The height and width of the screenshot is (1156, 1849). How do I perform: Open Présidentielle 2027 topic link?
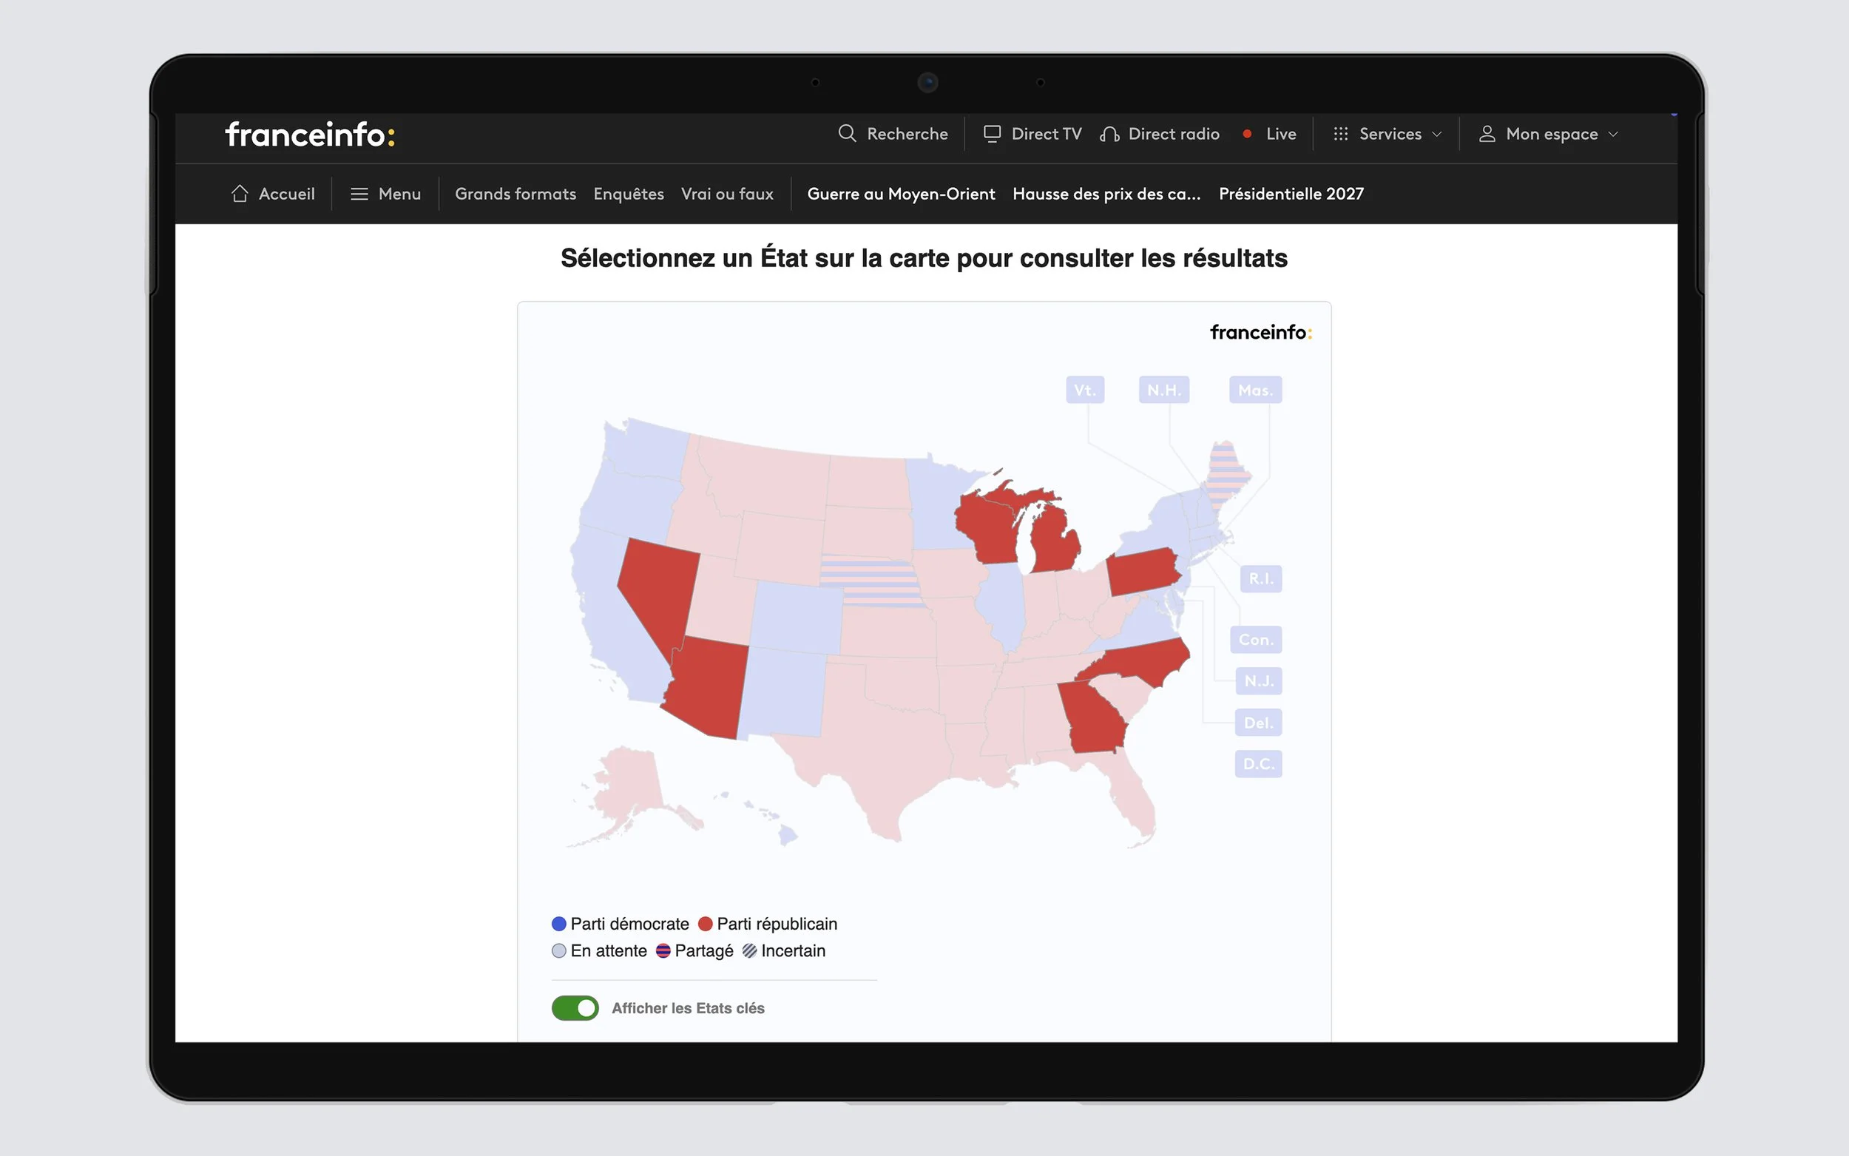coord(1291,194)
